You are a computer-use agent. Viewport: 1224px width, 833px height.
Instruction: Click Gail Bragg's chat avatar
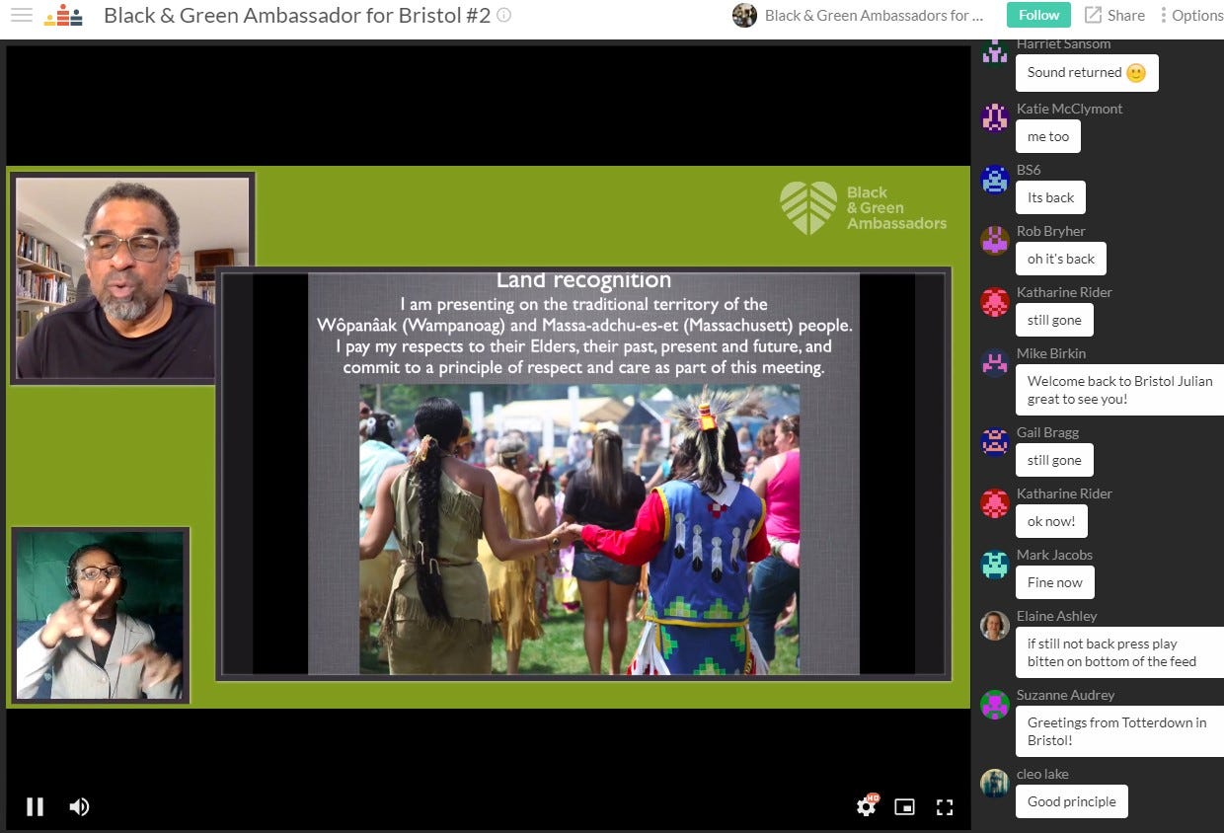tap(995, 441)
